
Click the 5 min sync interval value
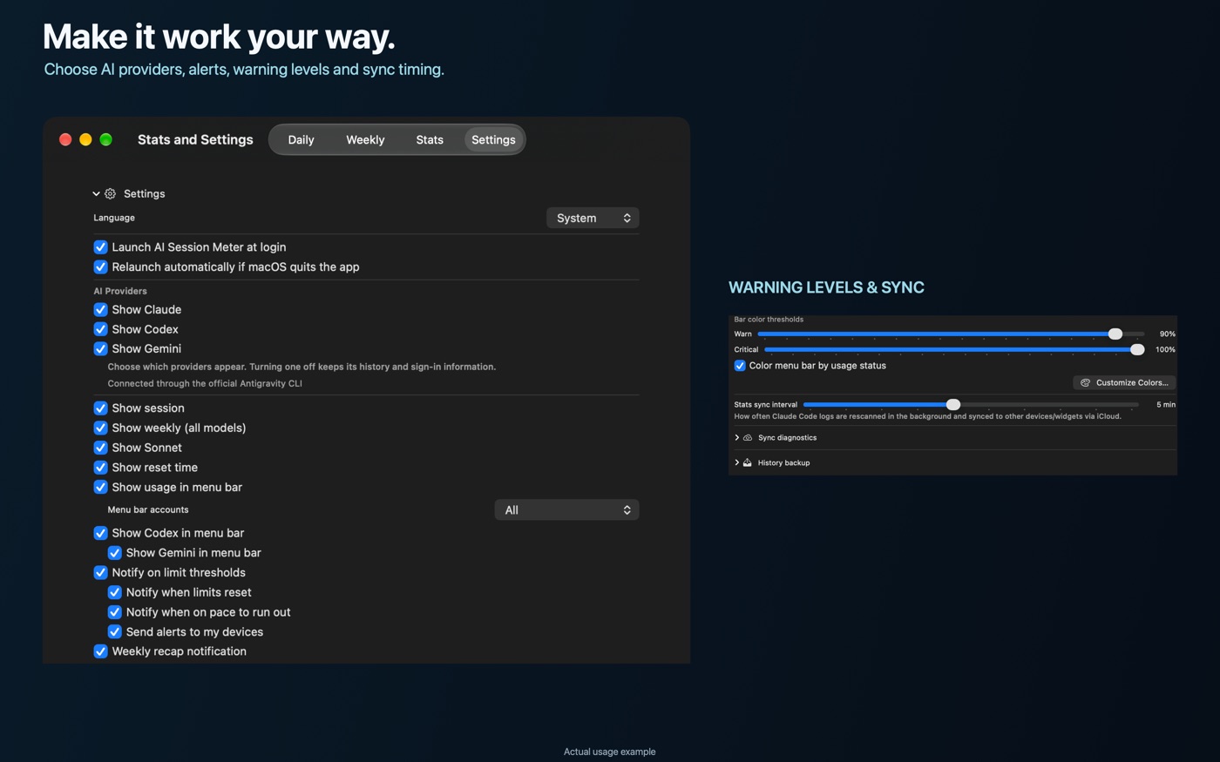pos(1166,405)
